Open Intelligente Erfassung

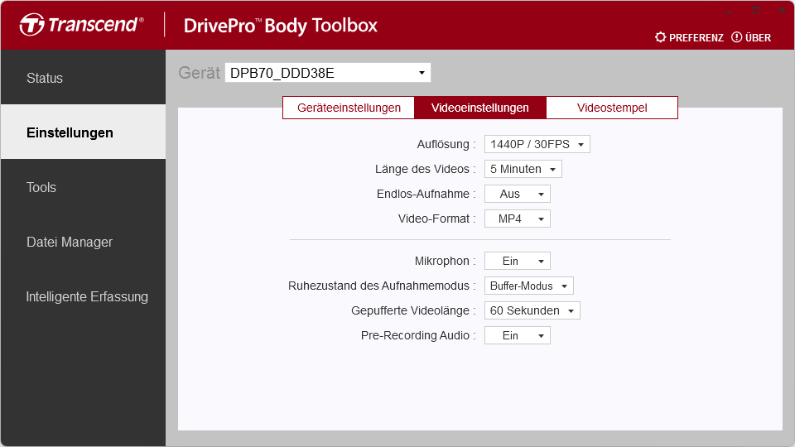(83, 296)
